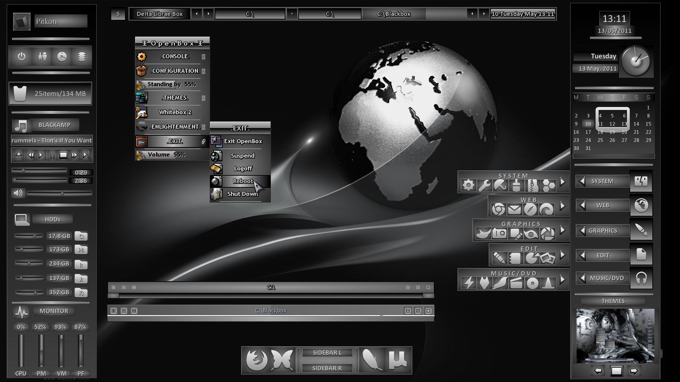
Task: Expand the SYSTEM dock arrow
Action: (x=562, y=183)
